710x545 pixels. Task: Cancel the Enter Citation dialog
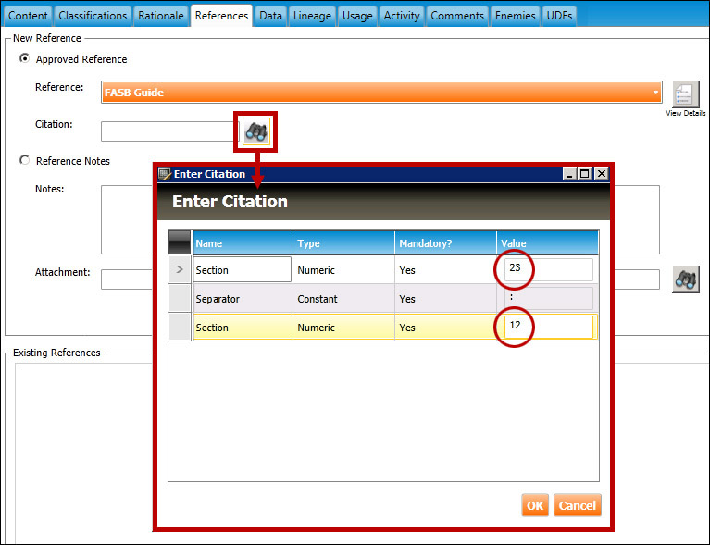[577, 506]
